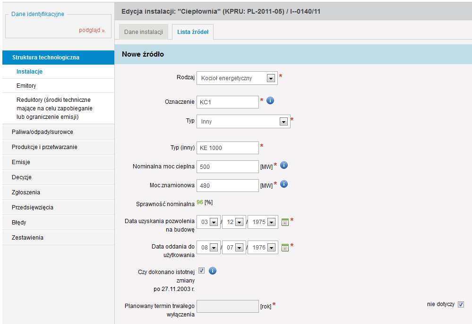Image resolution: width=472 pixels, height=324 pixels.
Task: Click the Nowe źródło section heading
Action: pos(143,54)
